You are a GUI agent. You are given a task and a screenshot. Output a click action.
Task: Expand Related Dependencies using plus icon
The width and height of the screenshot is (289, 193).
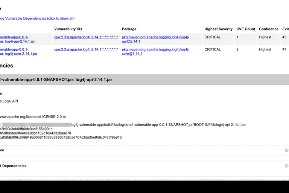tap(287, 166)
